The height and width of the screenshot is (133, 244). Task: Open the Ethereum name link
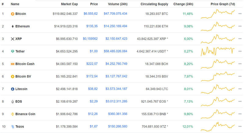coord(22,26)
